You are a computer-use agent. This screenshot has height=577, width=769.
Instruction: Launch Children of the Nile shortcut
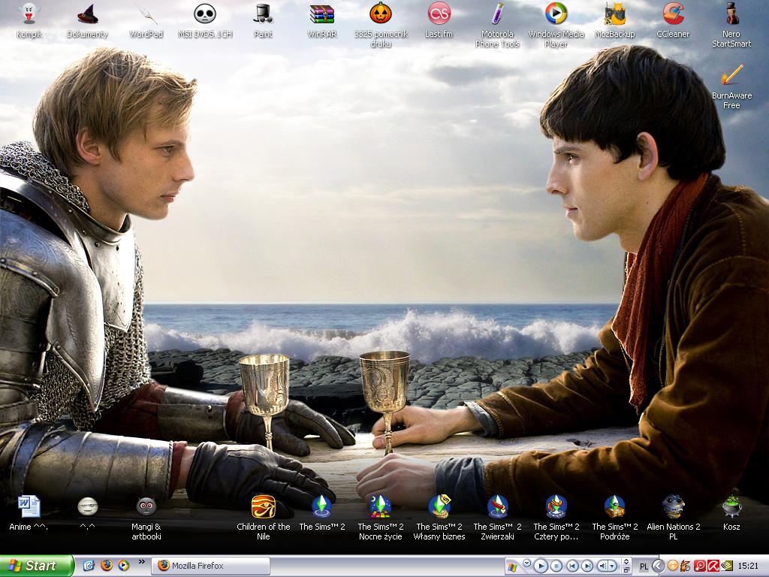pyautogui.click(x=264, y=518)
